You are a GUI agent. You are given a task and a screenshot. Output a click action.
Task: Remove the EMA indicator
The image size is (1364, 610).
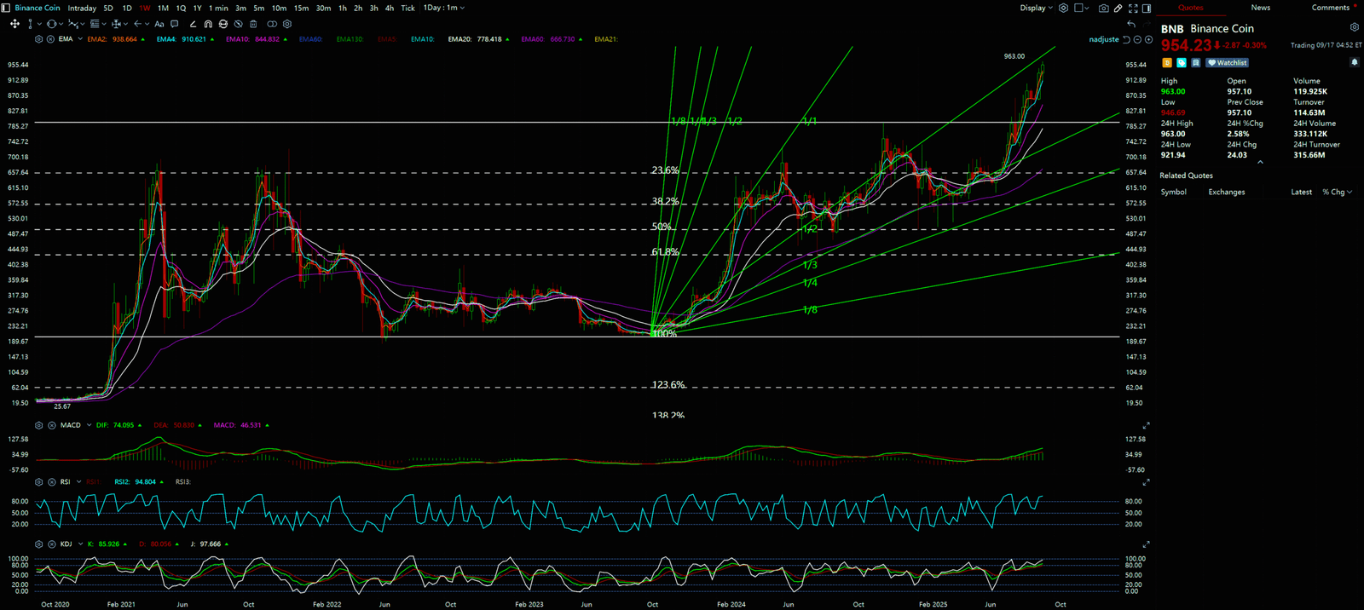50,39
